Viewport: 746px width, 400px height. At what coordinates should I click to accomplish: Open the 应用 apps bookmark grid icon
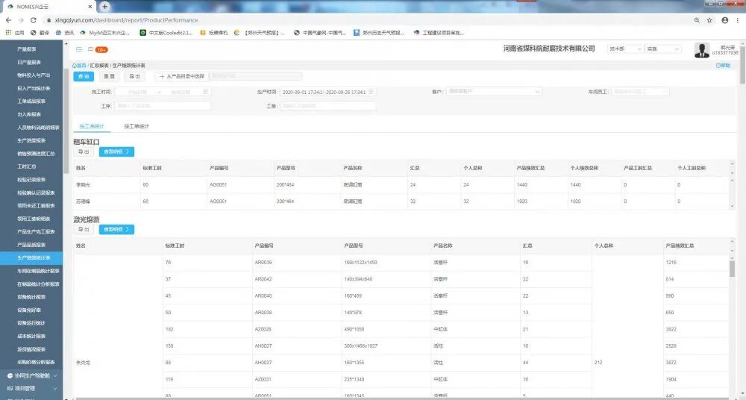(7, 33)
